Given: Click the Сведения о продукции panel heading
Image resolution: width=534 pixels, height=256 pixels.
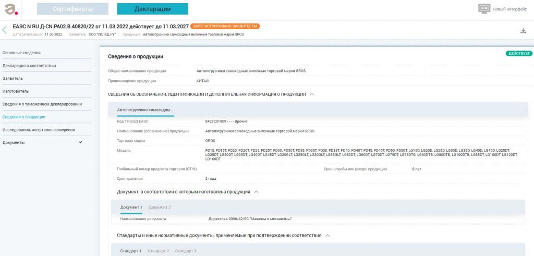Looking at the screenshot, I should [x=136, y=56].
